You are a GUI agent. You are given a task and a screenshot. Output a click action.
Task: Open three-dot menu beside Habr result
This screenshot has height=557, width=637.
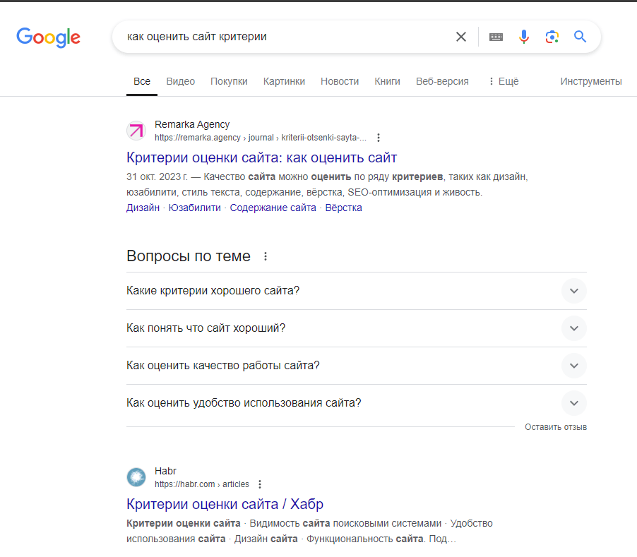pos(260,484)
